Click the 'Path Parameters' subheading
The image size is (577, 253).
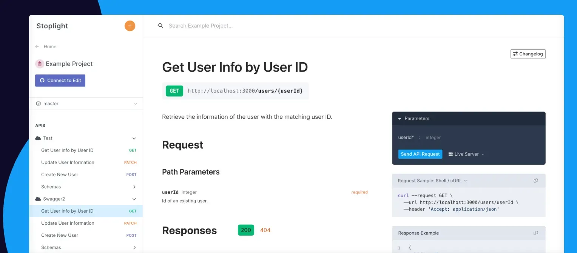point(191,172)
